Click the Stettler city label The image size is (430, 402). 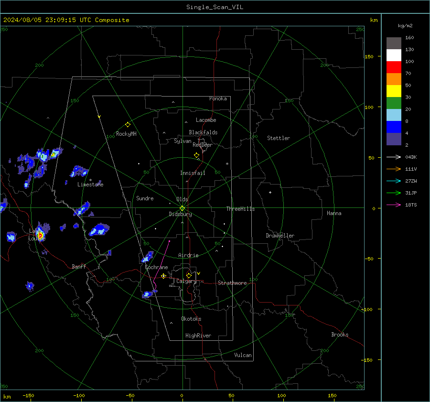click(x=279, y=138)
